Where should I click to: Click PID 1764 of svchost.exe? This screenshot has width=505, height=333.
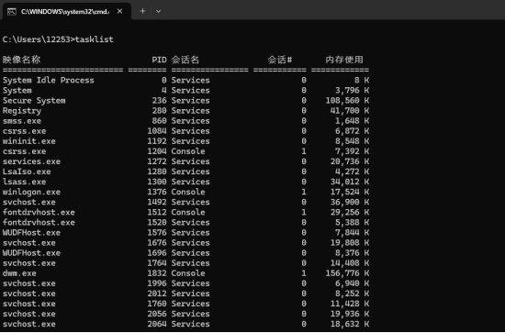157,263
